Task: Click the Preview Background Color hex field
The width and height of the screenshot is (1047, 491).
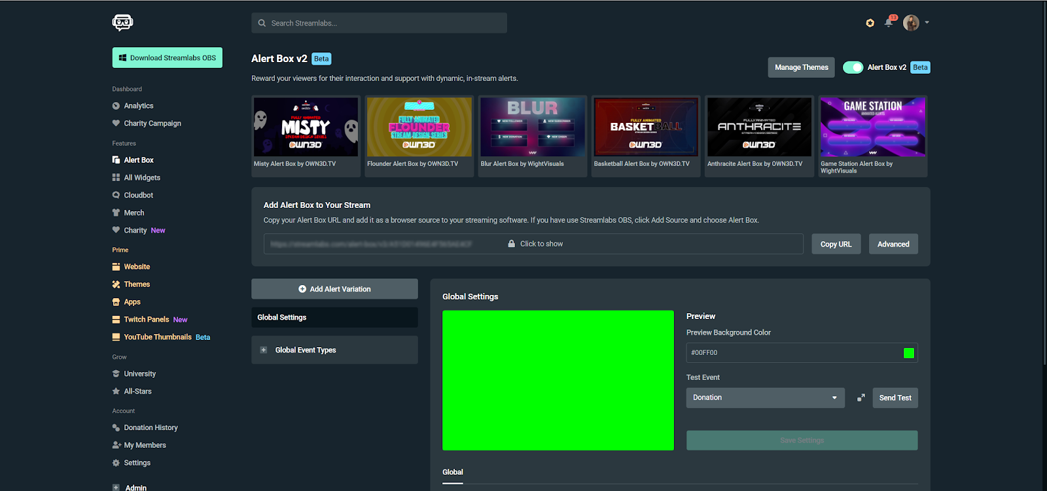Action: coord(802,353)
